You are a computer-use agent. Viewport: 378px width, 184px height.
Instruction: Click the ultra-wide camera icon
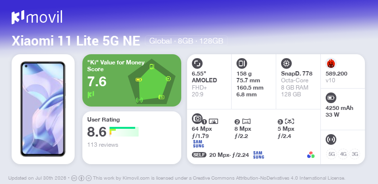click(x=246, y=122)
